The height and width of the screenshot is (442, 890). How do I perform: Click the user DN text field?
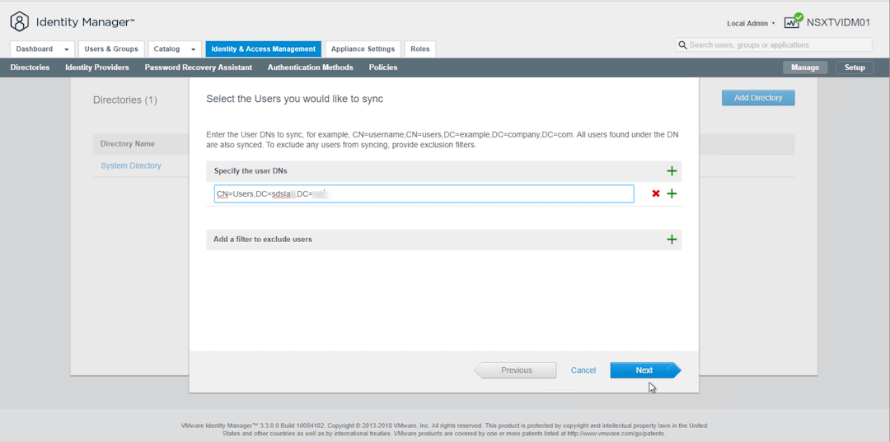coord(424,193)
